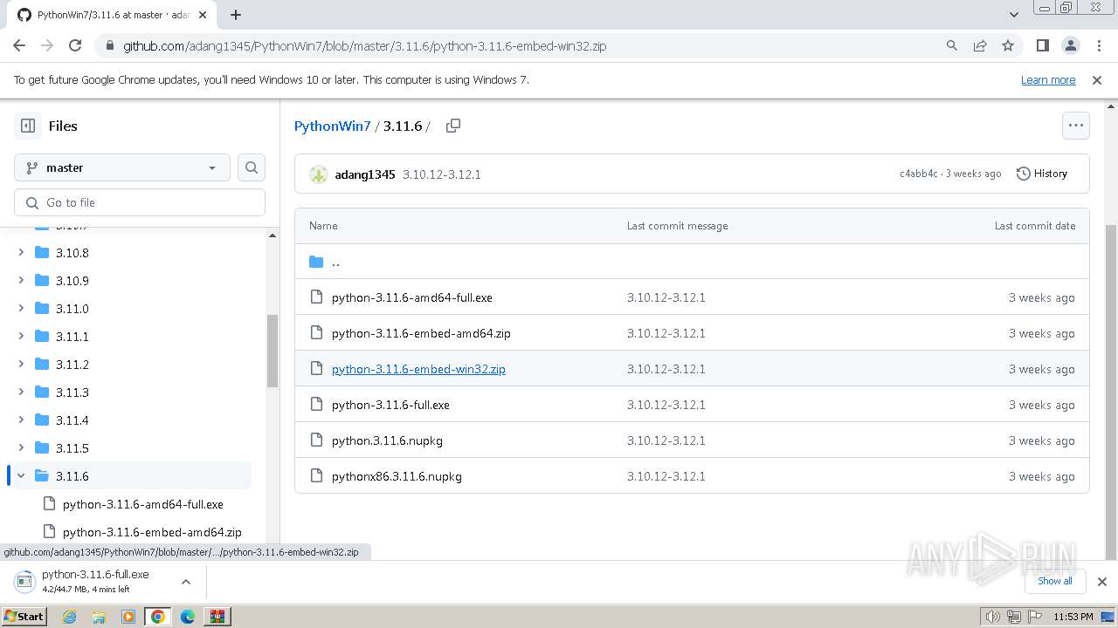Click the Chrome back arrow
This screenshot has width=1118, height=628.
point(19,45)
